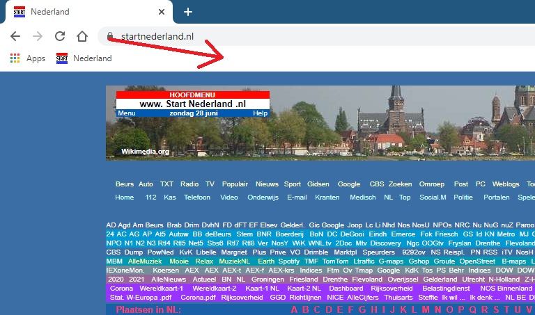The width and height of the screenshot is (535, 315).
Task: Open the Telefoon link
Action: [x=197, y=197]
